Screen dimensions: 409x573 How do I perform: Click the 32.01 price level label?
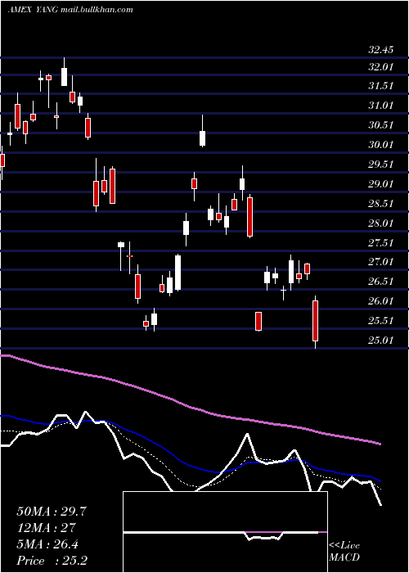click(x=381, y=67)
